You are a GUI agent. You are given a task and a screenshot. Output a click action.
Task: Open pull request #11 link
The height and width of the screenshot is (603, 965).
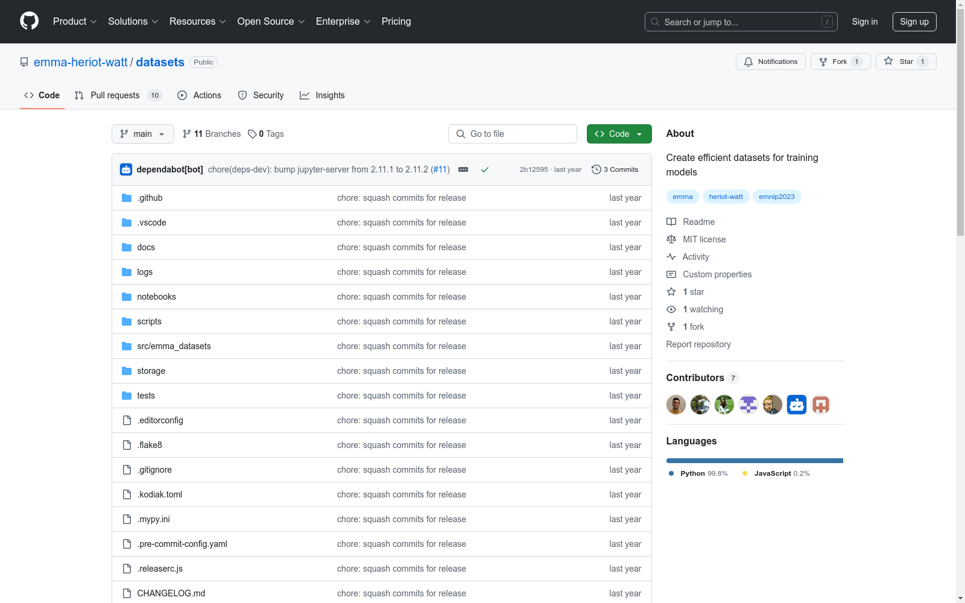(441, 169)
